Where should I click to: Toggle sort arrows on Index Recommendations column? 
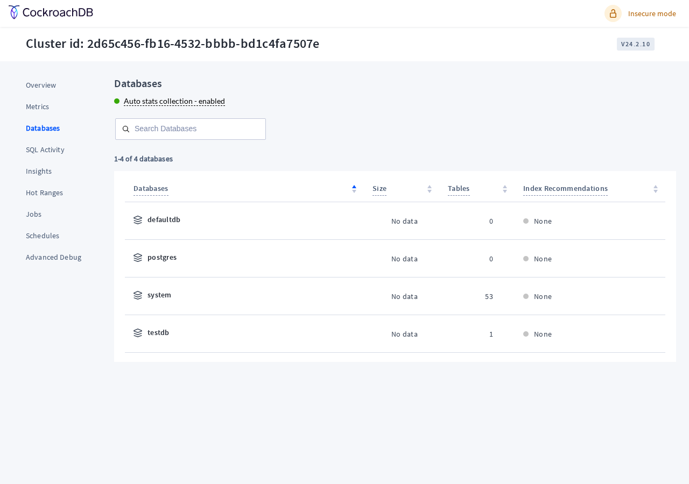tap(656, 189)
